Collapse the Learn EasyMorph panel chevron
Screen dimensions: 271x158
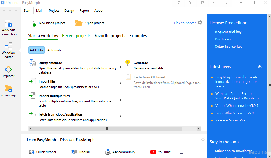click(x=203, y=139)
